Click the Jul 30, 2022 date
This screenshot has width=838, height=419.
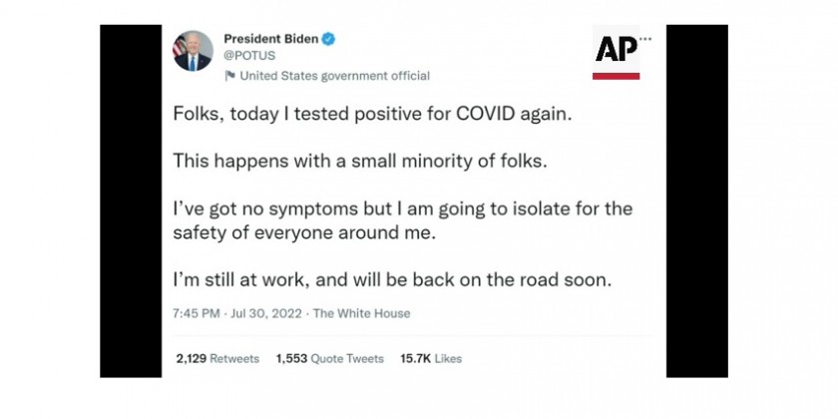tap(264, 313)
